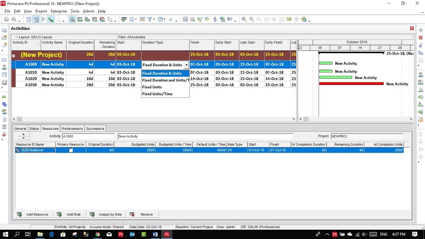Click the Print icon in the toolbar
425x239 pixels.
pos(6,20)
